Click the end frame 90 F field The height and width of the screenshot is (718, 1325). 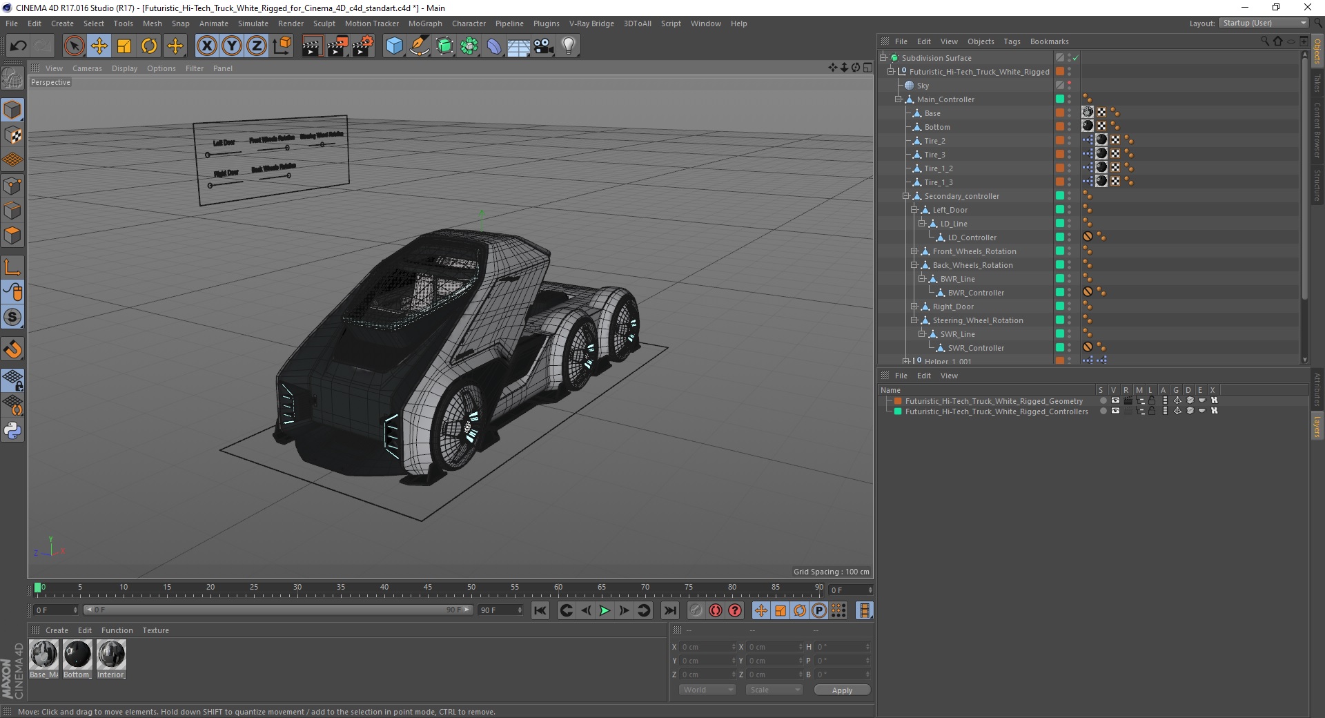[x=502, y=610]
